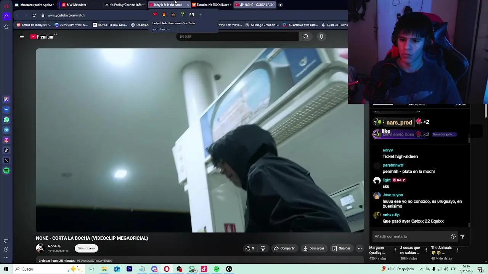The width and height of the screenshot is (488, 274).
Task: Open AI Image Creation bookmark
Action: [x=262, y=25]
